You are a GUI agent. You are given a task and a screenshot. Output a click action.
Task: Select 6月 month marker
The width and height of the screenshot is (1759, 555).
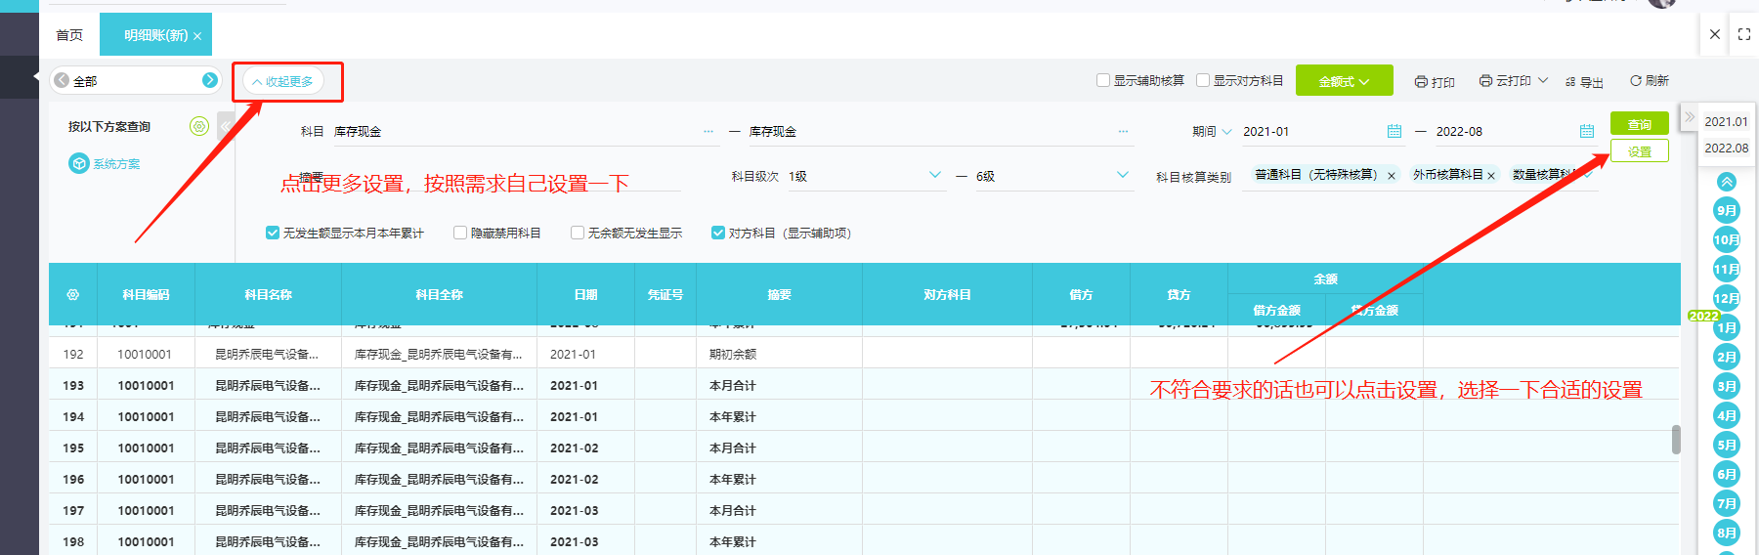point(1727,474)
